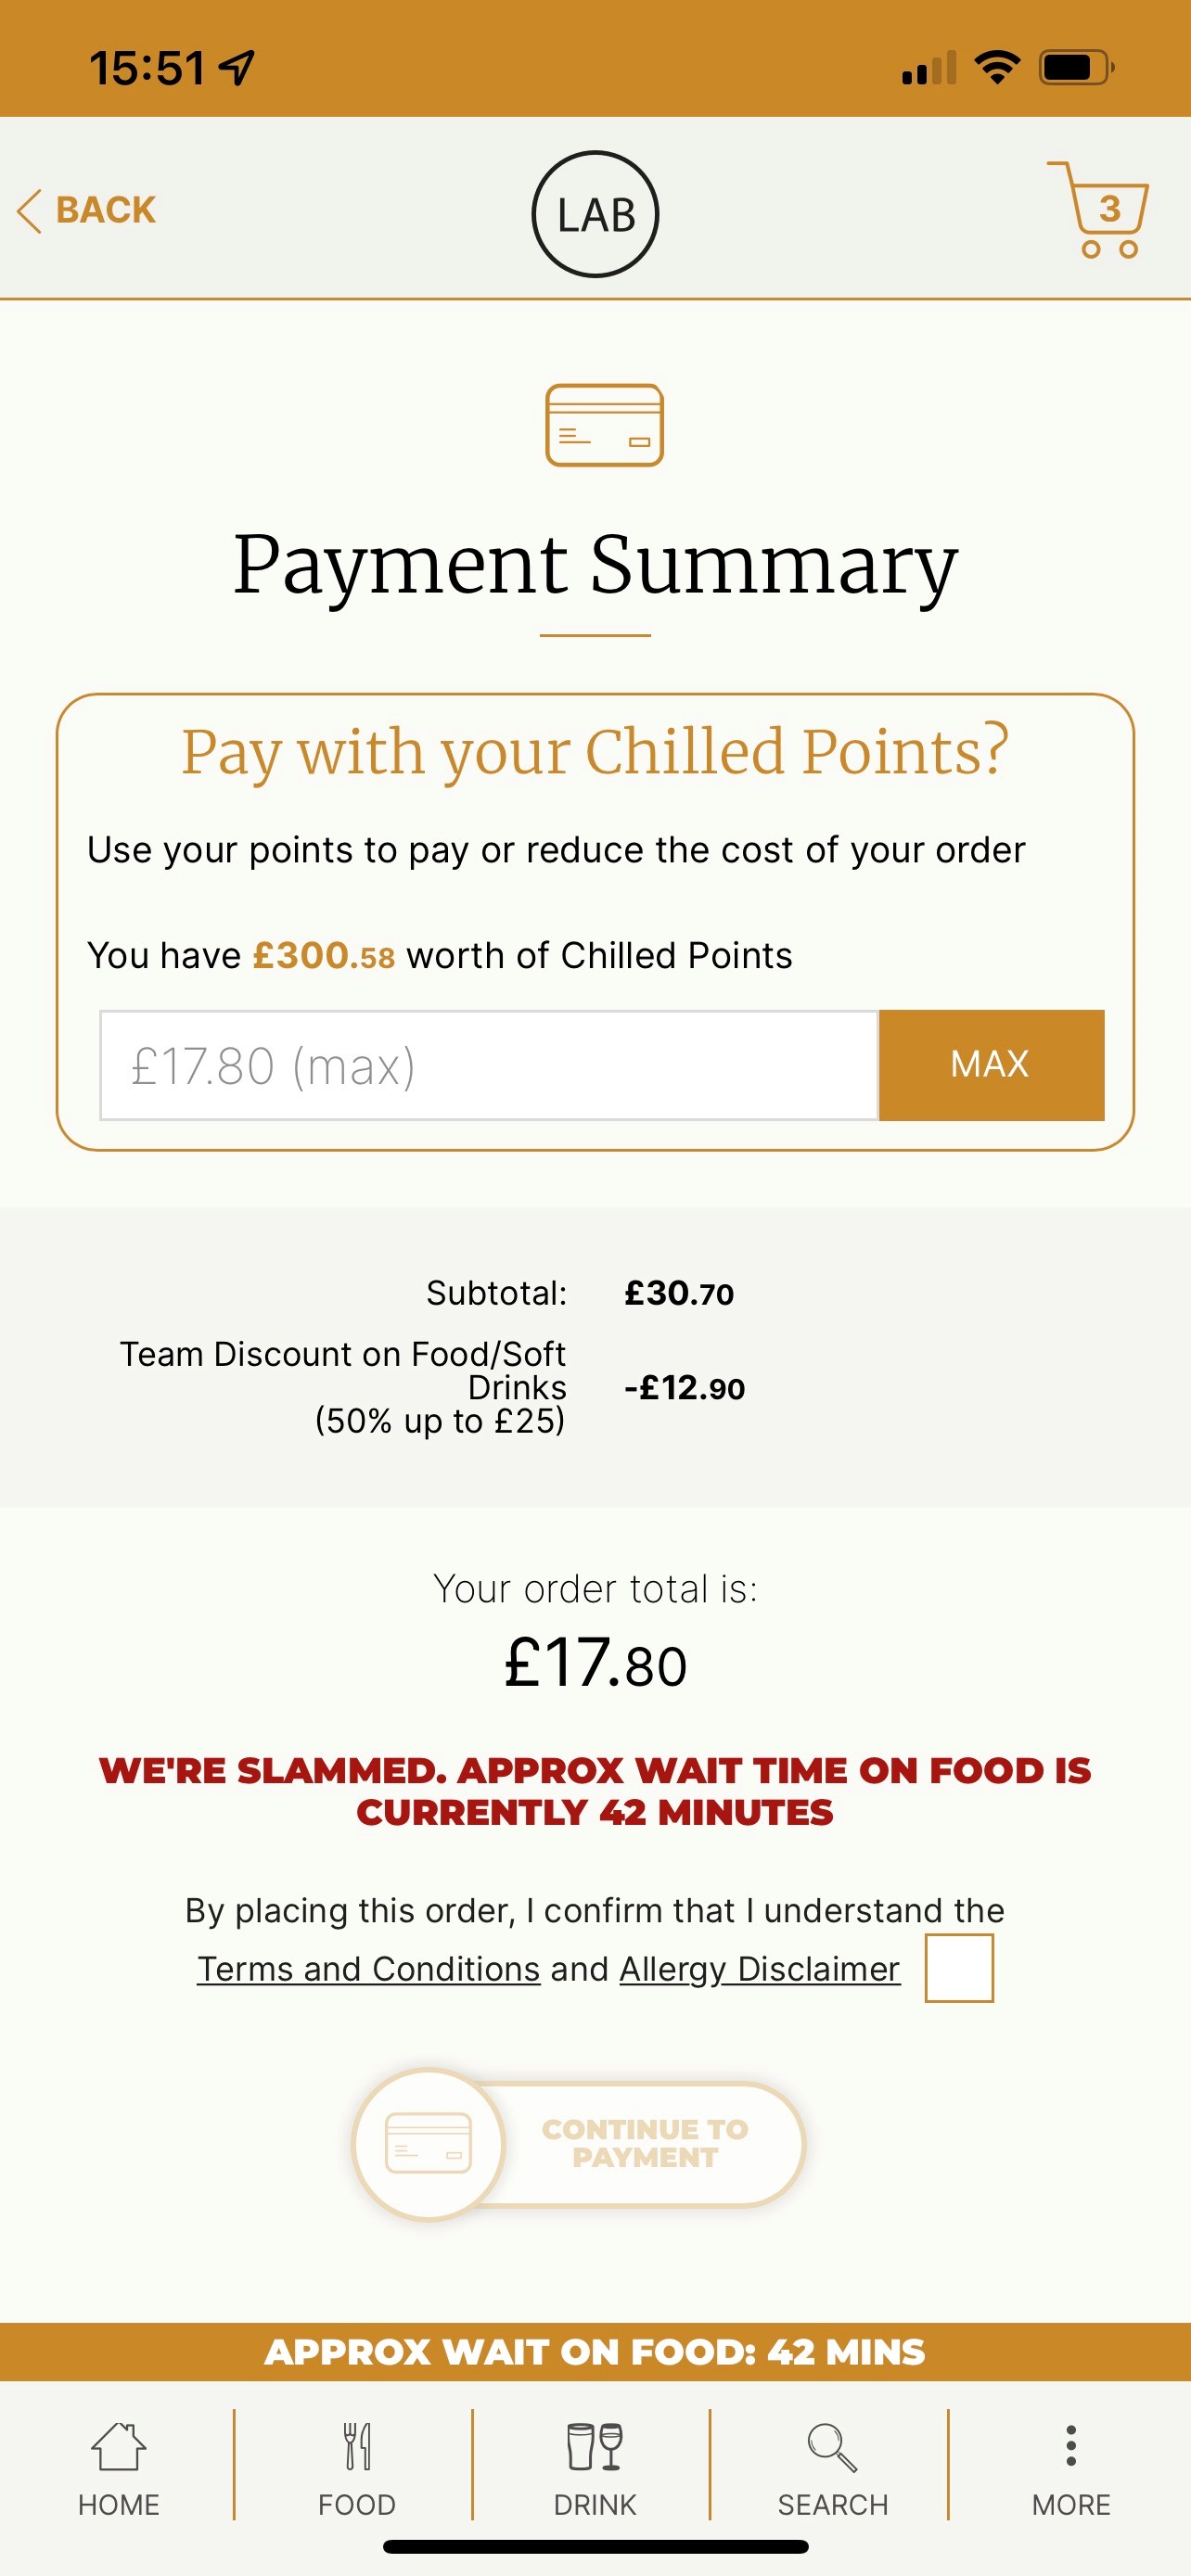The width and height of the screenshot is (1191, 2576).
Task: Tap the card icon on Continue to Payment
Action: pos(429,2144)
